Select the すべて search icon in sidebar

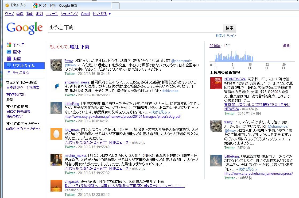(9, 45)
